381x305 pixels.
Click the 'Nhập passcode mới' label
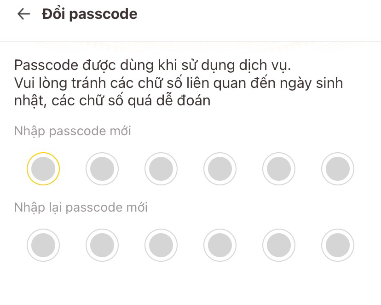pos(72,131)
